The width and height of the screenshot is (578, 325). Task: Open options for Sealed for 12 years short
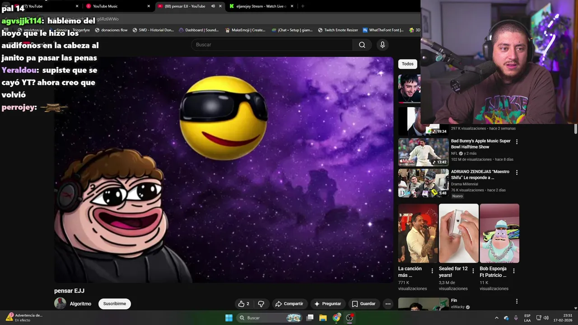point(473,271)
